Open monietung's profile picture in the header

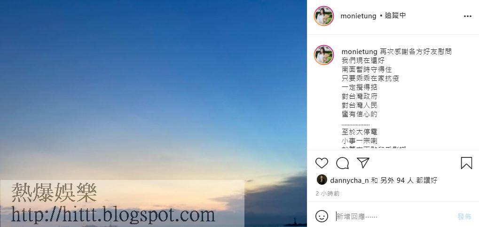[324, 16]
